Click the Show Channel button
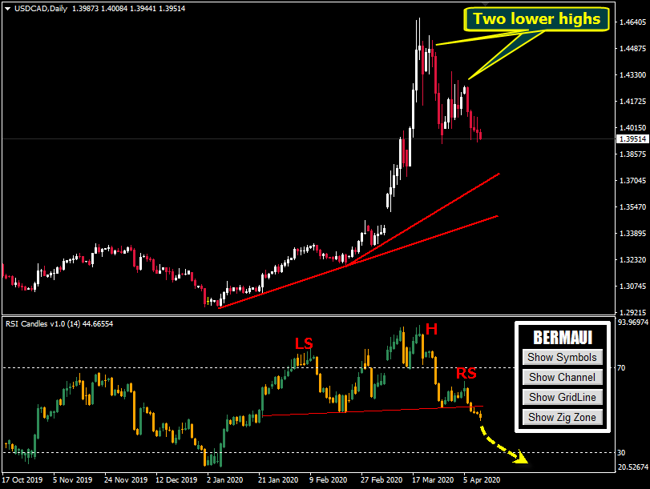Image resolution: width=650 pixels, height=489 pixels. pos(562,377)
